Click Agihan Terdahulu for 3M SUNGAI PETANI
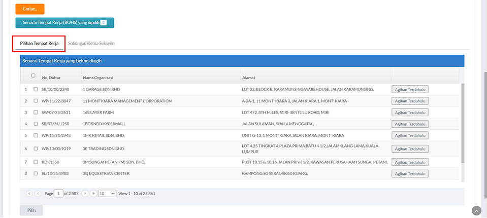The width and height of the screenshot is (487, 218). point(410,162)
